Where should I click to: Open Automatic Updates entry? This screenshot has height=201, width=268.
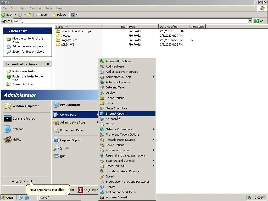tap(127, 82)
